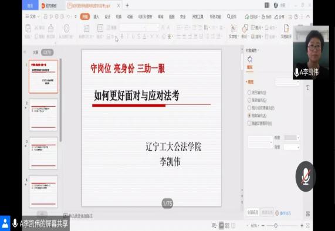
Task: Click the search magnifier icon in ribbon
Action: tap(229, 16)
